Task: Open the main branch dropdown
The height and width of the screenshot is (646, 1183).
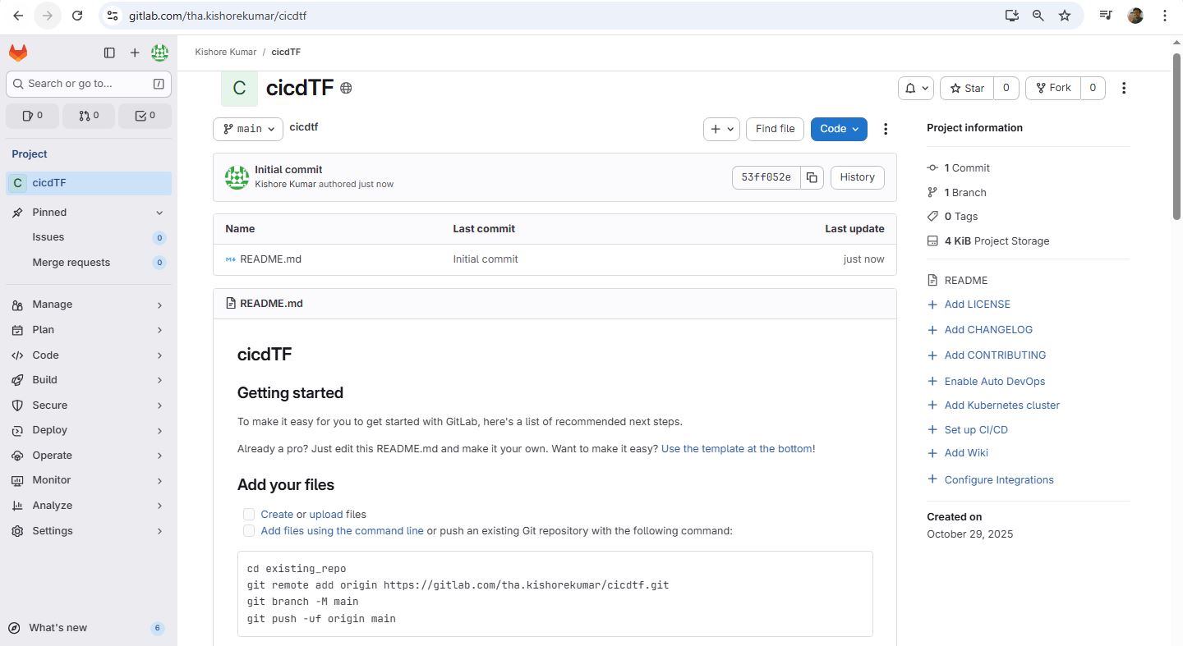Action: tap(248, 129)
